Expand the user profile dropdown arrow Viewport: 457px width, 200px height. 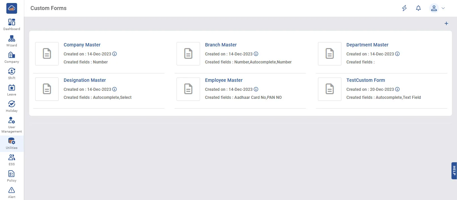[443, 8]
